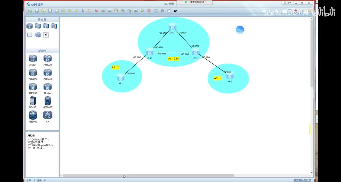
Task: Open the 获取帮助与反馈 link
Action: pyautogui.click(x=302, y=180)
